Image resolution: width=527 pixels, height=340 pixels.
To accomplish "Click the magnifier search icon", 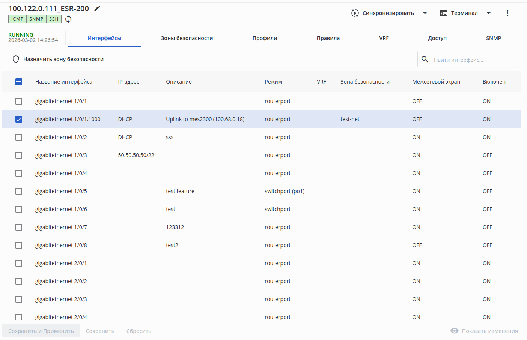I will (x=425, y=59).
